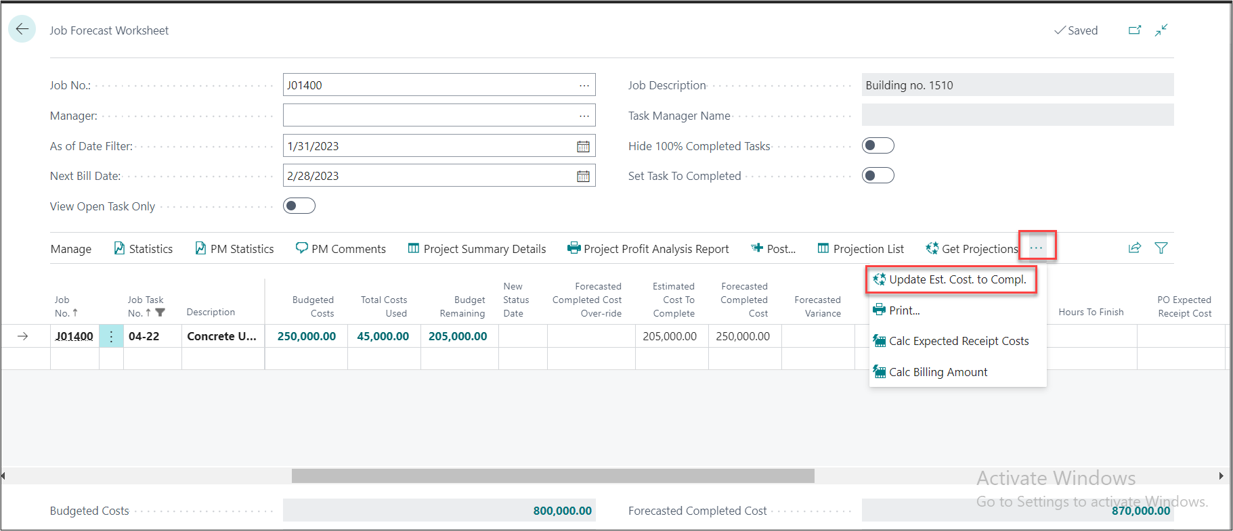Screen dimensions: 1233x531
Task: Expand more actions ellipsis in toolbar
Action: click(x=1036, y=248)
